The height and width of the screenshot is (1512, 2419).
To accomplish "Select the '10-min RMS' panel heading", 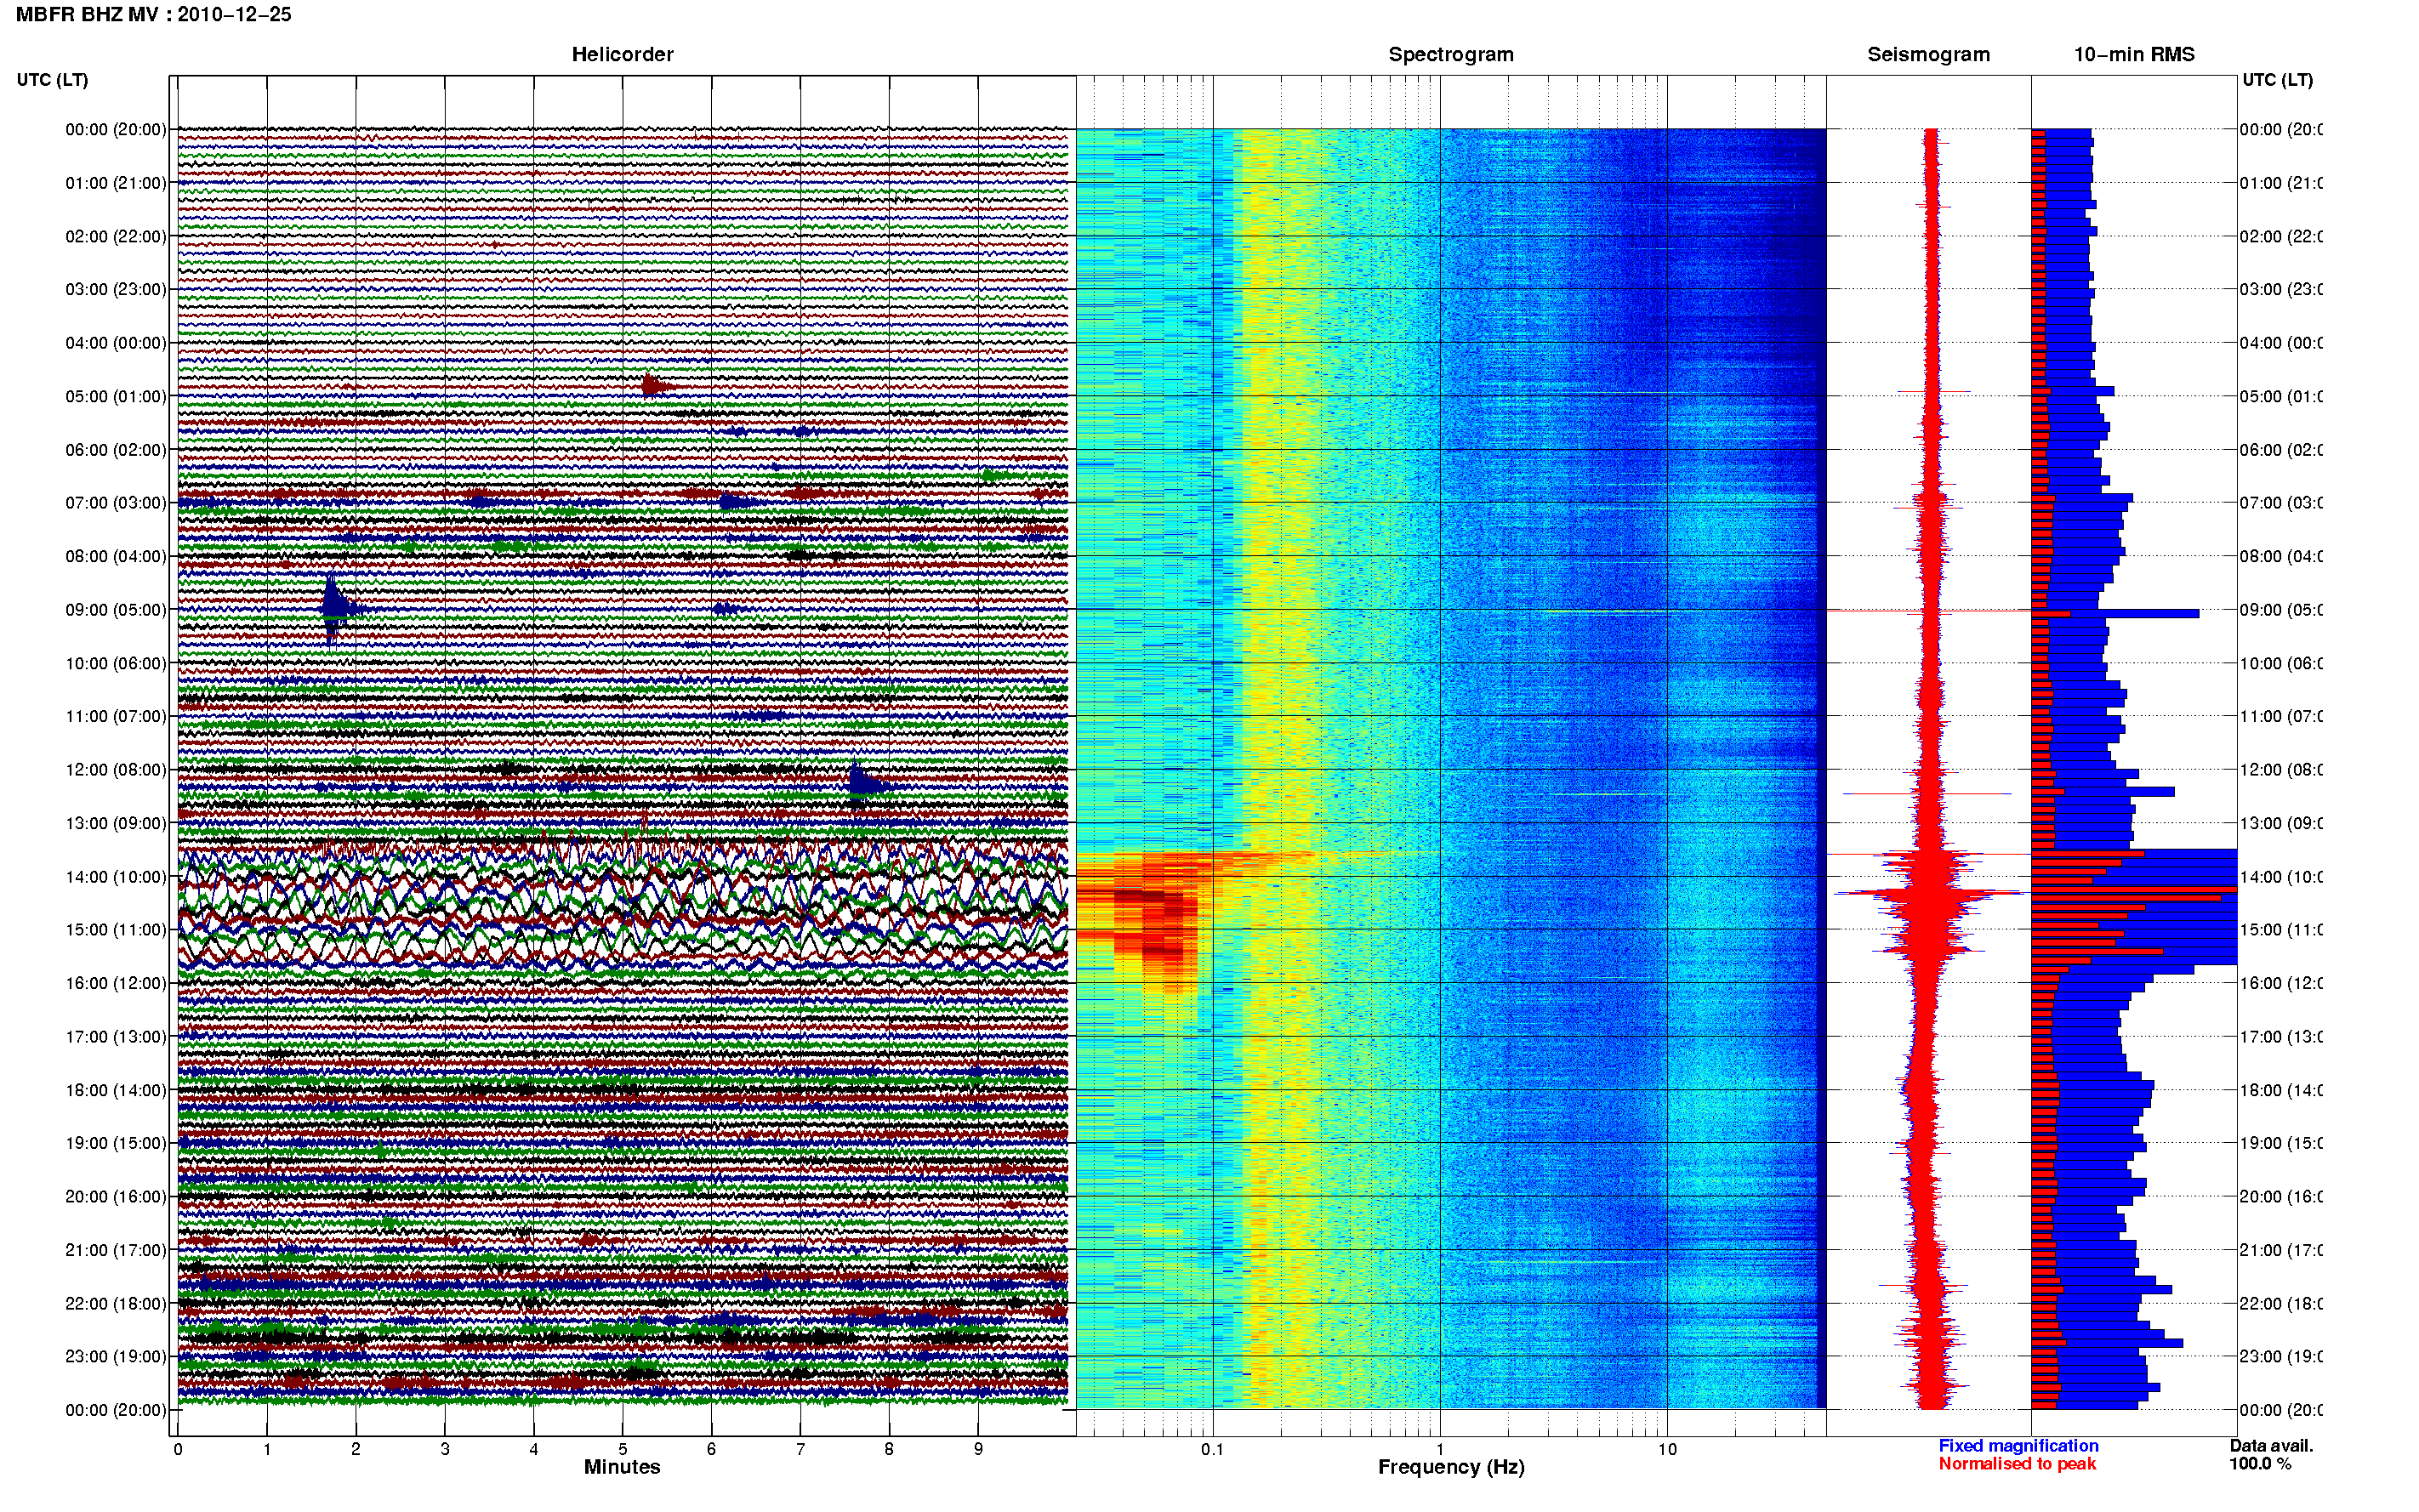I will pos(2134,54).
